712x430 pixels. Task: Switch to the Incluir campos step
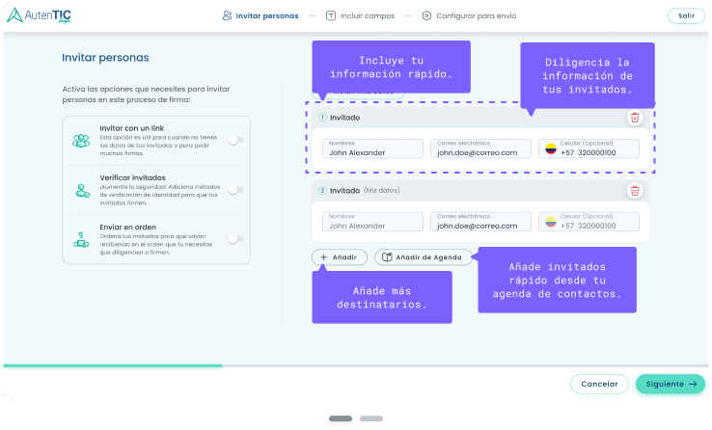point(360,16)
